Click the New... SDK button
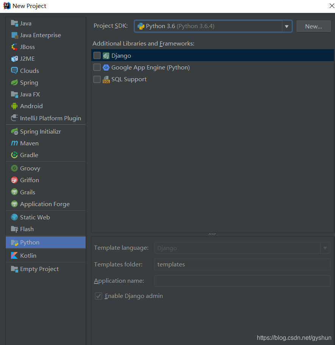The image size is (335, 345). (x=313, y=26)
